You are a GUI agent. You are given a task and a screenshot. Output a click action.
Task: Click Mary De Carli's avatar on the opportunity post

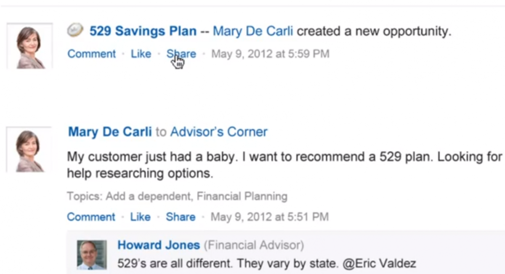point(29,44)
